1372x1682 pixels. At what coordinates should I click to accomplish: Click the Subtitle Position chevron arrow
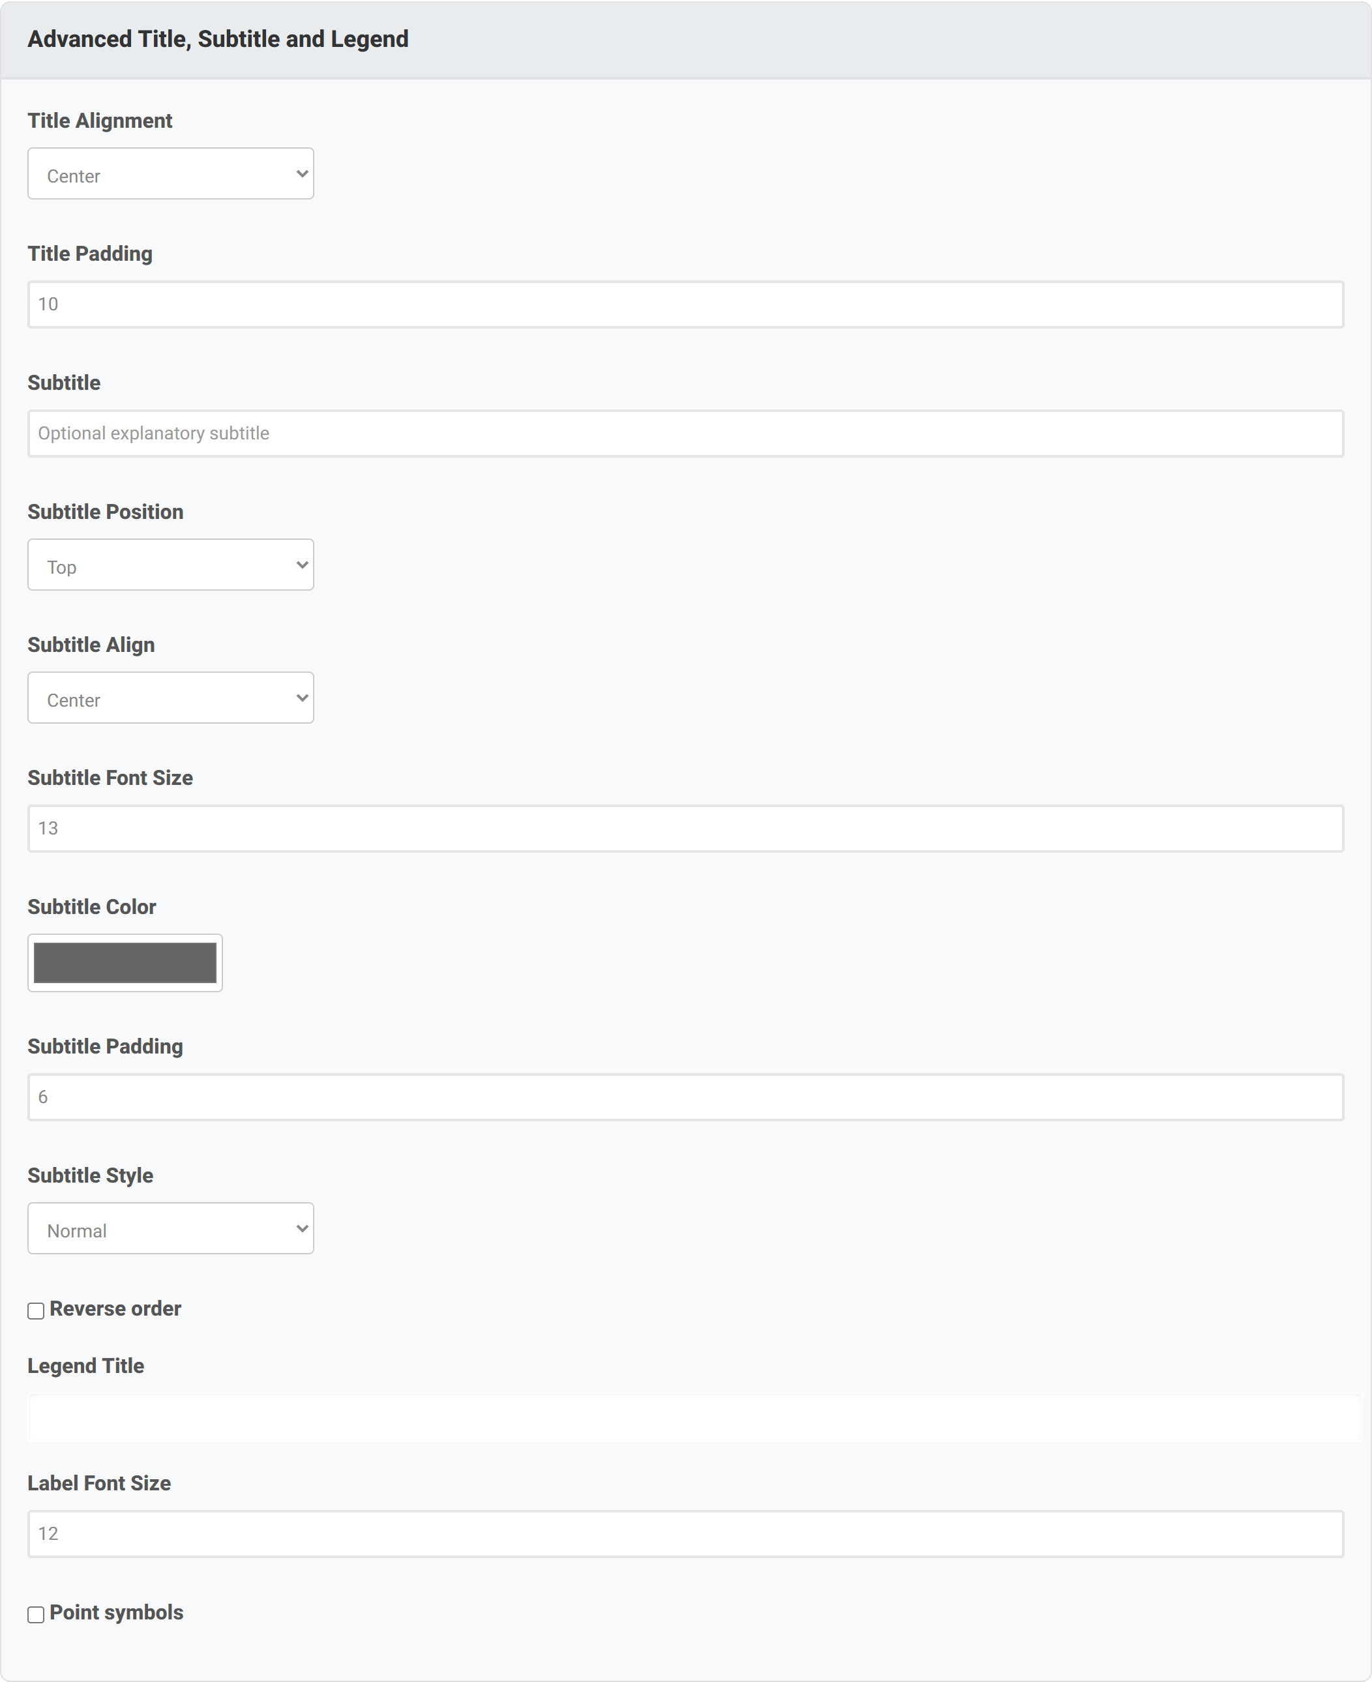click(x=302, y=565)
